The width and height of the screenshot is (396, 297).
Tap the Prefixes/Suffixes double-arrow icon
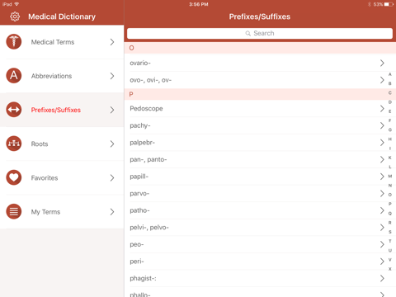coord(14,110)
